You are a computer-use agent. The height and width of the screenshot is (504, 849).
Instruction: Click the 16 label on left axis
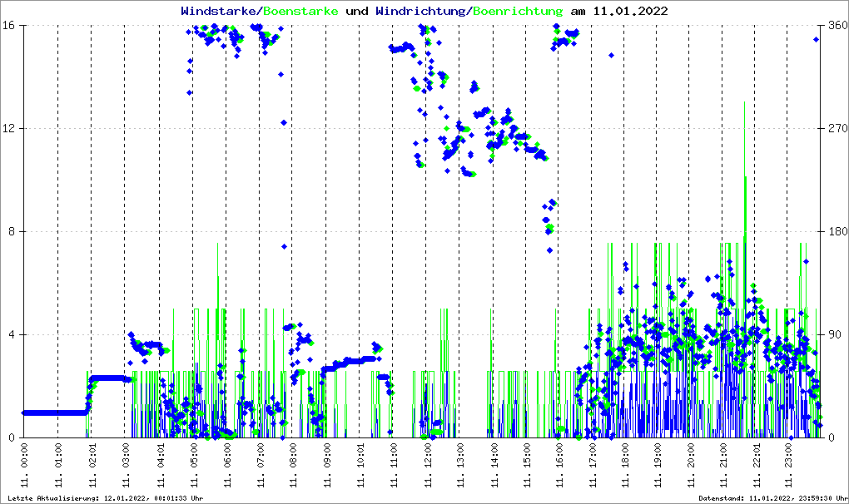[x=11, y=26]
